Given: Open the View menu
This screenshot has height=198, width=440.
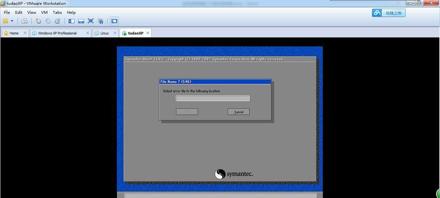Looking at the screenshot, I should [x=32, y=12].
